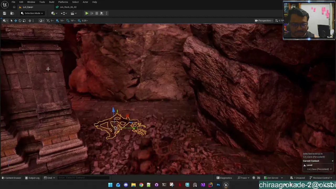The width and height of the screenshot is (336, 189).
Task: Open the Window menu
Action: 31,2
